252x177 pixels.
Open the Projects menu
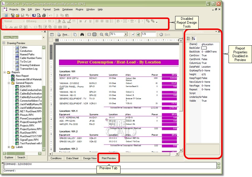tap(14, 9)
